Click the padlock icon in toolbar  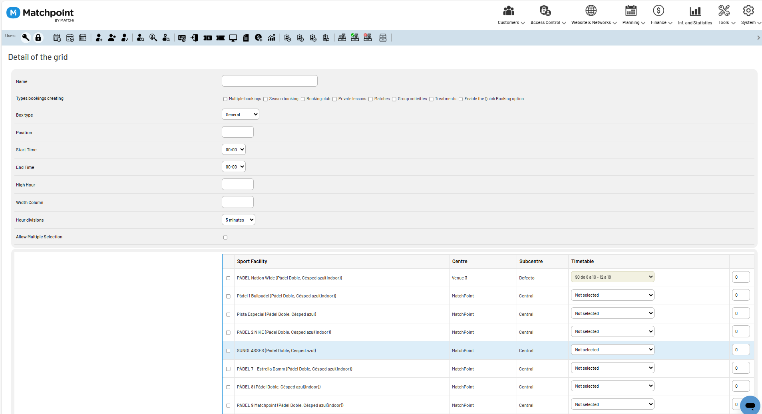(38, 38)
